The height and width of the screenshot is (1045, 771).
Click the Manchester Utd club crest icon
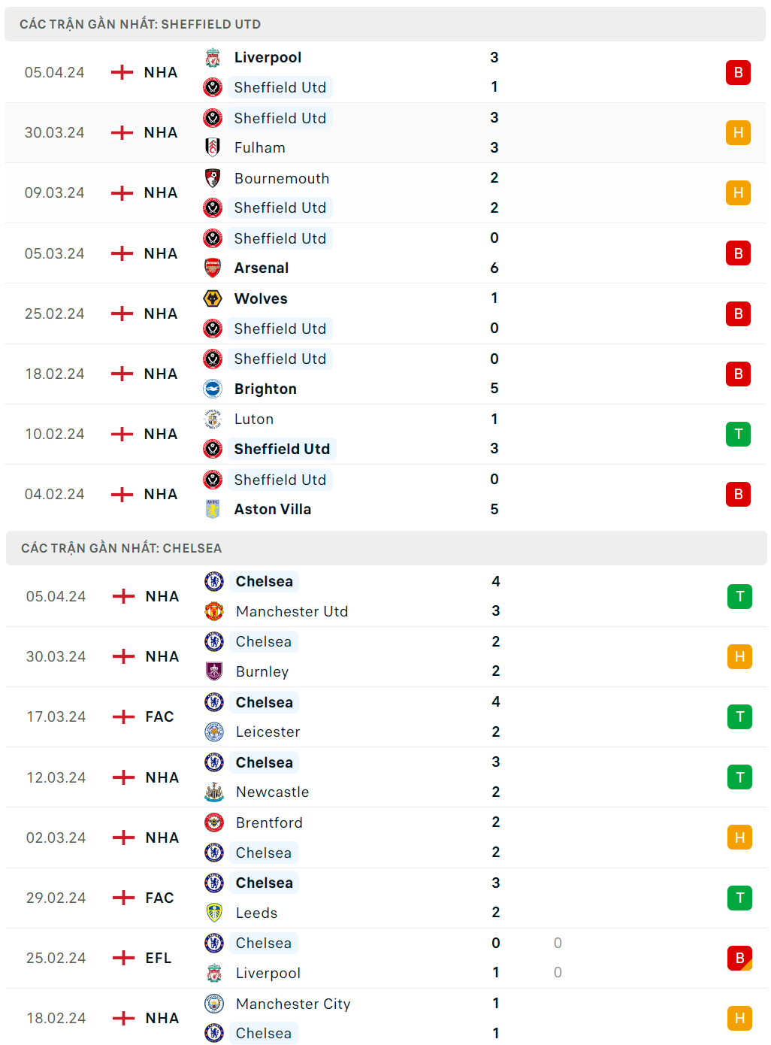[214, 611]
